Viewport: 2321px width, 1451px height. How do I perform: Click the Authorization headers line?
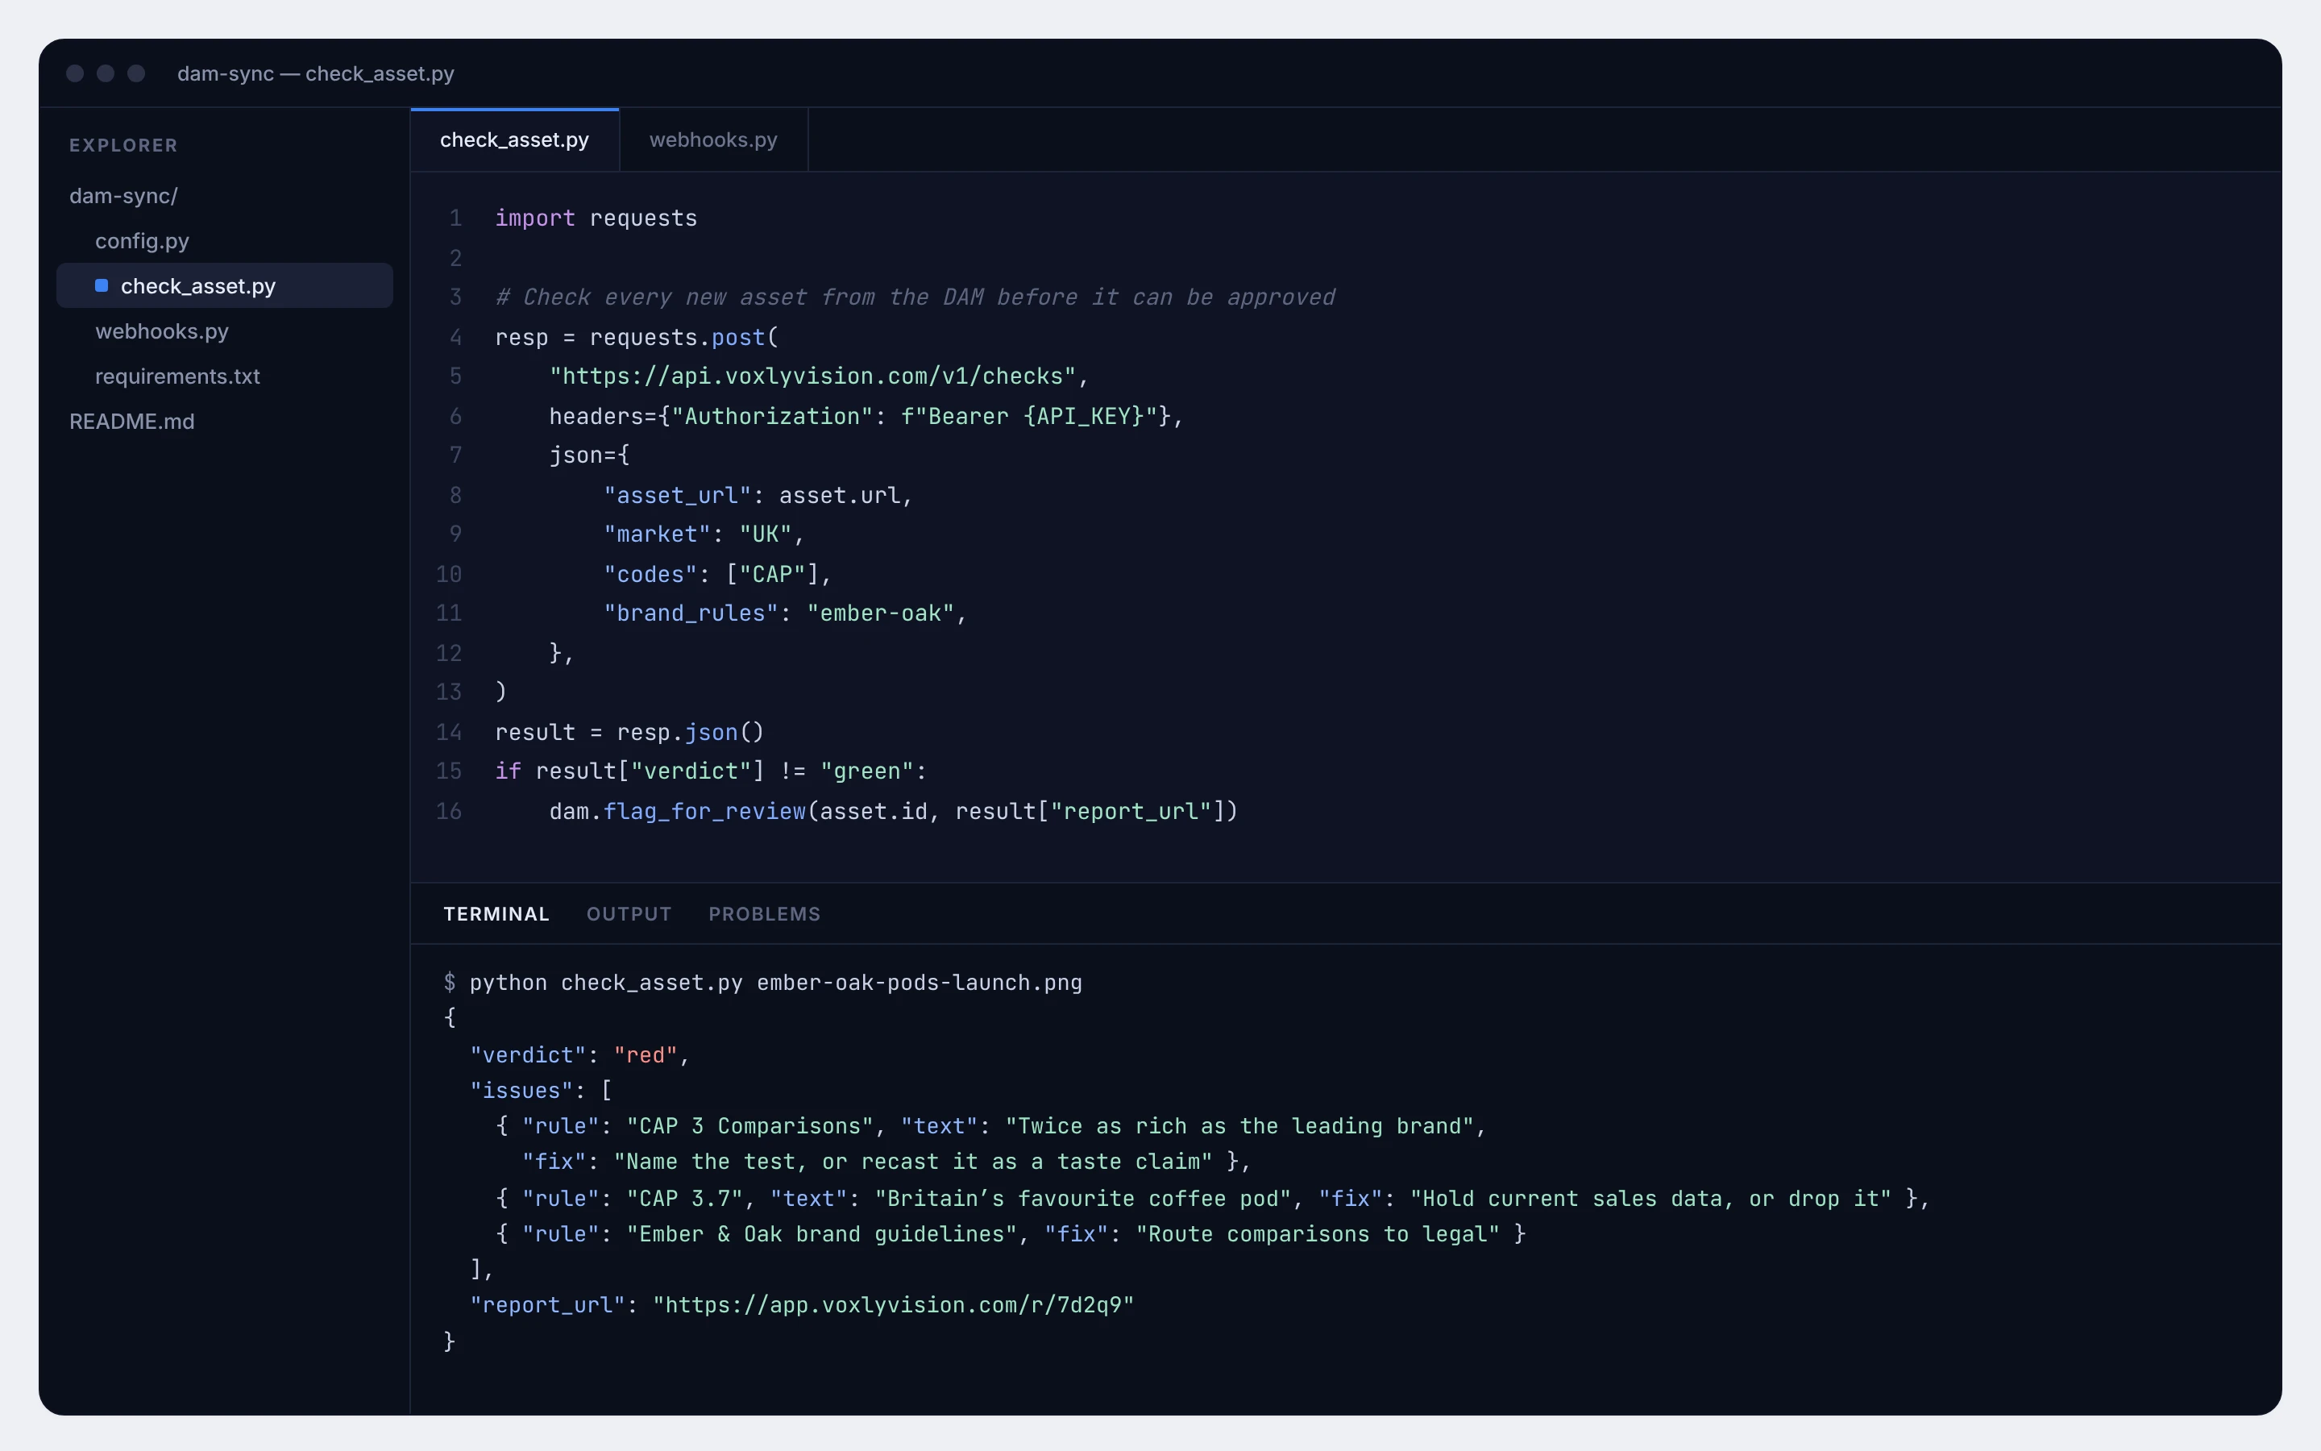point(866,417)
